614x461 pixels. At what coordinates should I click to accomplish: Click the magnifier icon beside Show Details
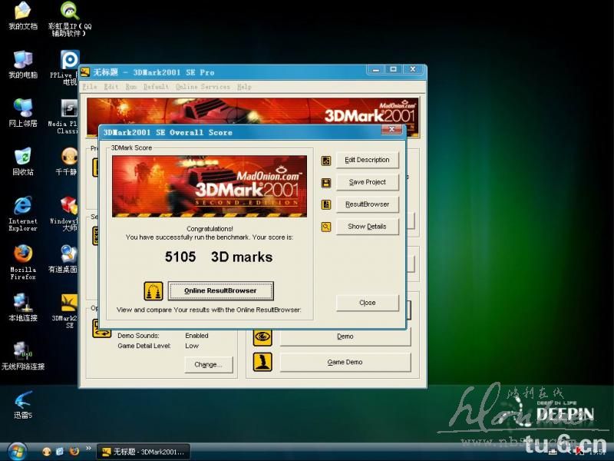coord(326,227)
